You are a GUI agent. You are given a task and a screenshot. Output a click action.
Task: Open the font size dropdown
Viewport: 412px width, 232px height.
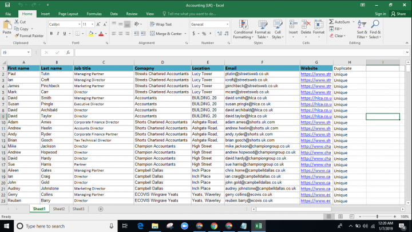92,25
